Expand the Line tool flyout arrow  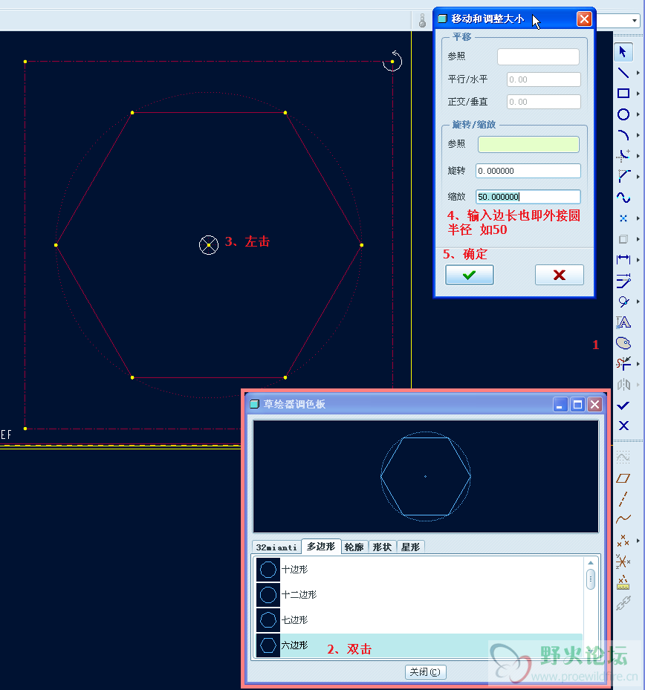(638, 73)
